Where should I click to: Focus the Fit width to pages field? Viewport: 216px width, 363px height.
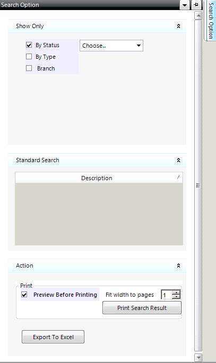[167, 295]
